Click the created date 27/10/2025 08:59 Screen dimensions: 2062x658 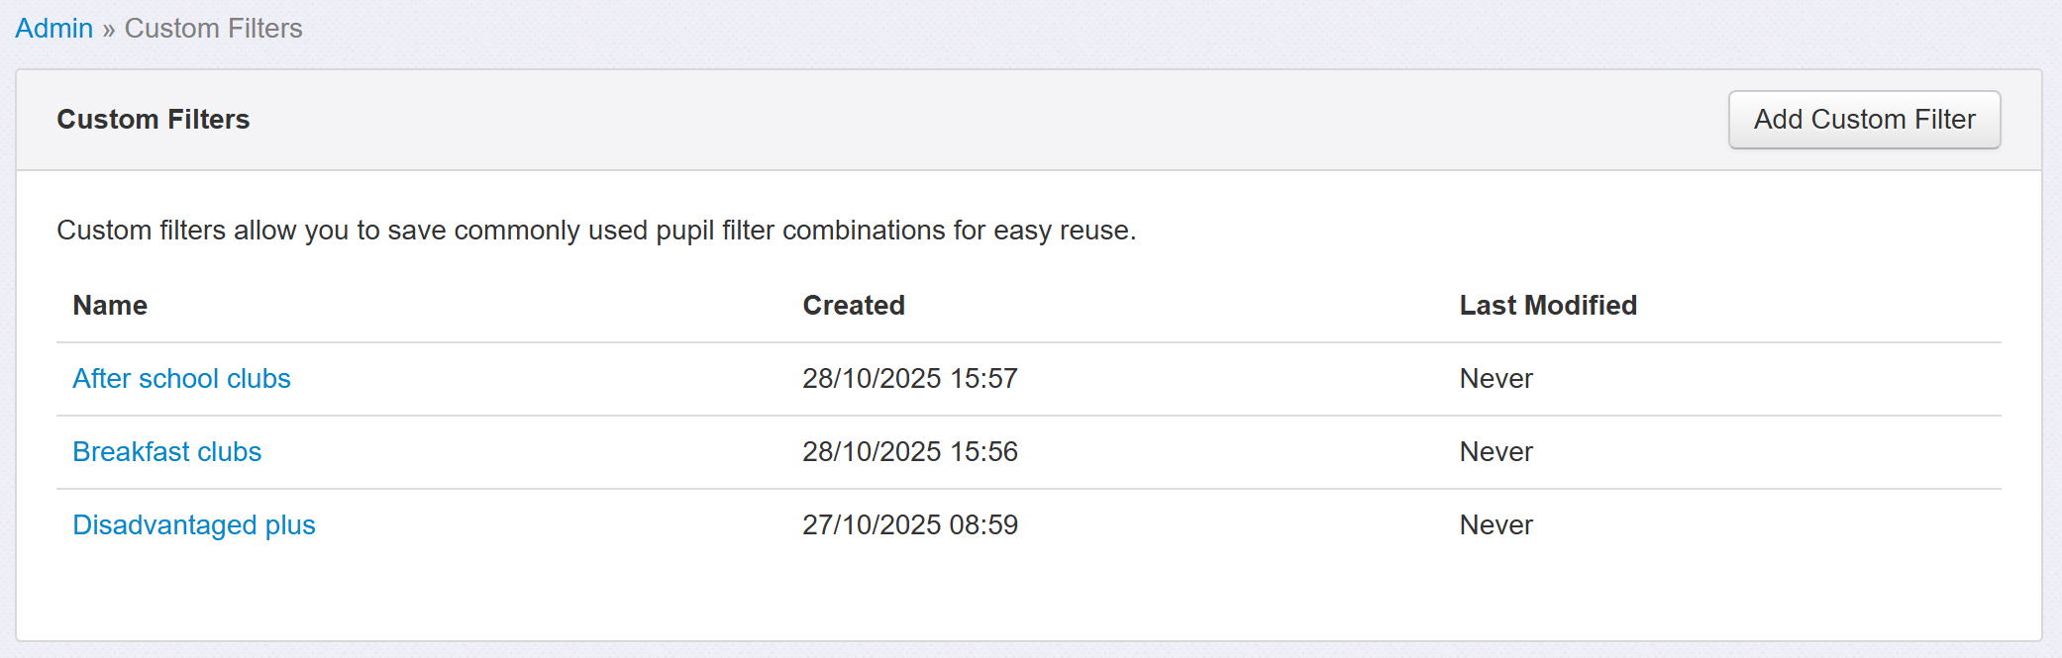coord(909,525)
